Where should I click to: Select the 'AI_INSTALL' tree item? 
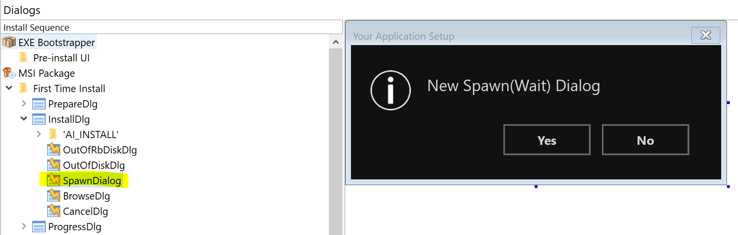tap(91, 135)
